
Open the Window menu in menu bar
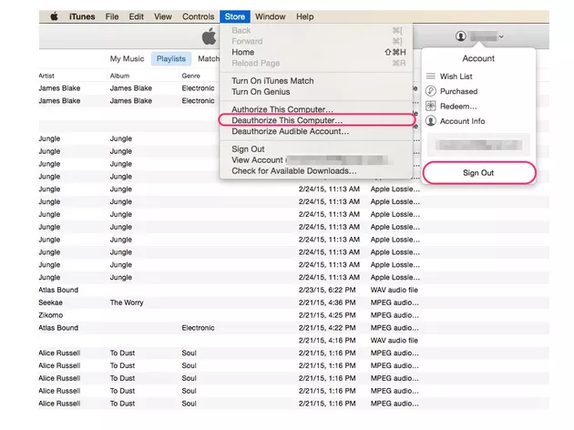tap(270, 16)
